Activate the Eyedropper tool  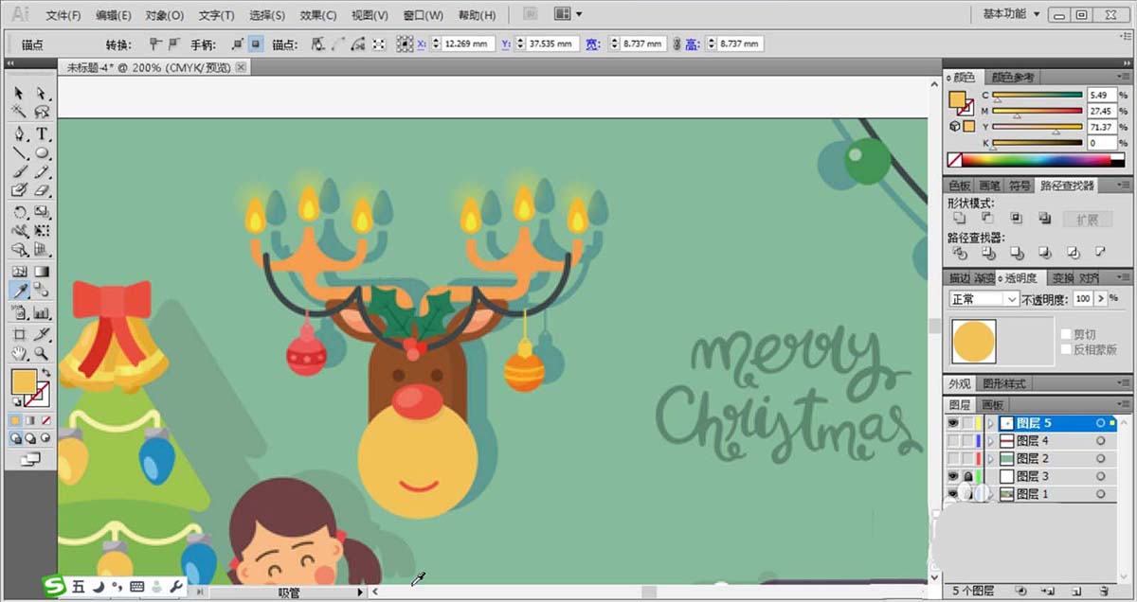[x=19, y=291]
